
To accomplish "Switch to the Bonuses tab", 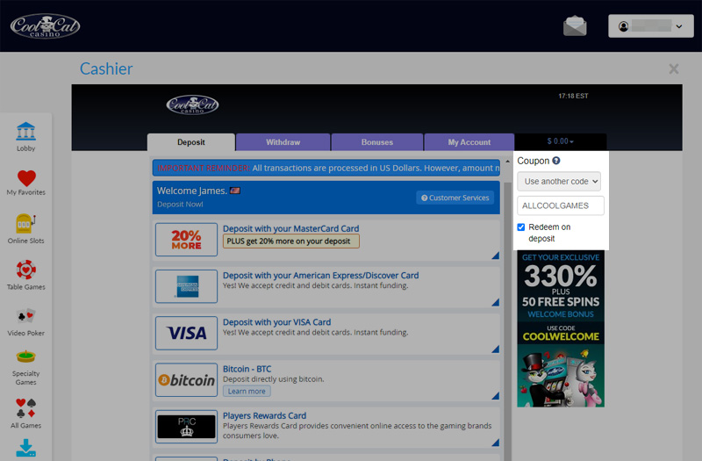I will pyautogui.click(x=377, y=142).
